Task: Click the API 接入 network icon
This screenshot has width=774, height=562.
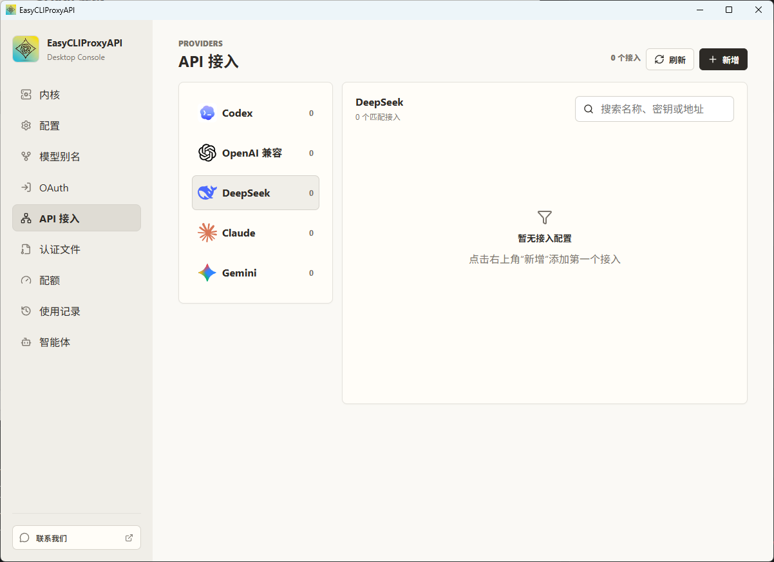Action: [26, 218]
